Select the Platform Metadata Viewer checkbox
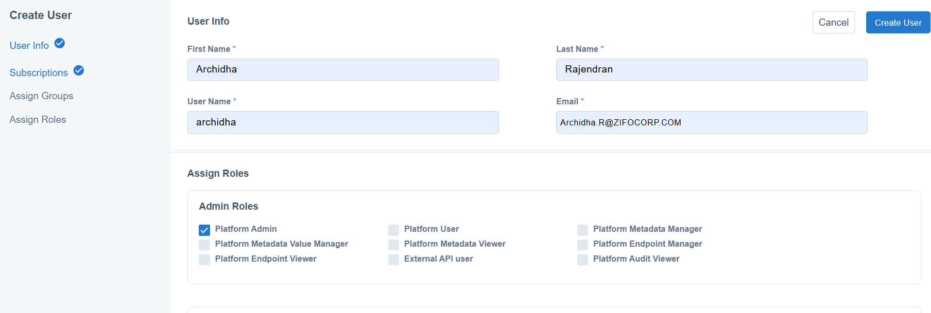 (x=393, y=245)
